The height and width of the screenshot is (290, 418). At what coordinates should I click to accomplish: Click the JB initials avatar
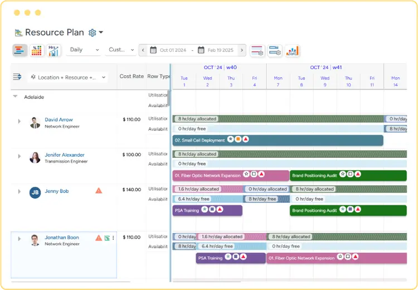point(35,192)
